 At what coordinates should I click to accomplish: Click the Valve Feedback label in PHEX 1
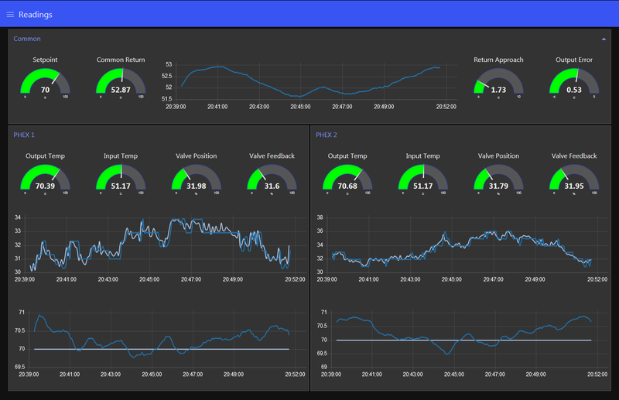click(272, 156)
